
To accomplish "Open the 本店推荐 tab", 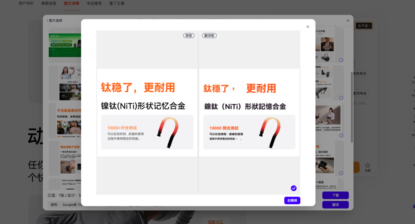I will (94, 3).
